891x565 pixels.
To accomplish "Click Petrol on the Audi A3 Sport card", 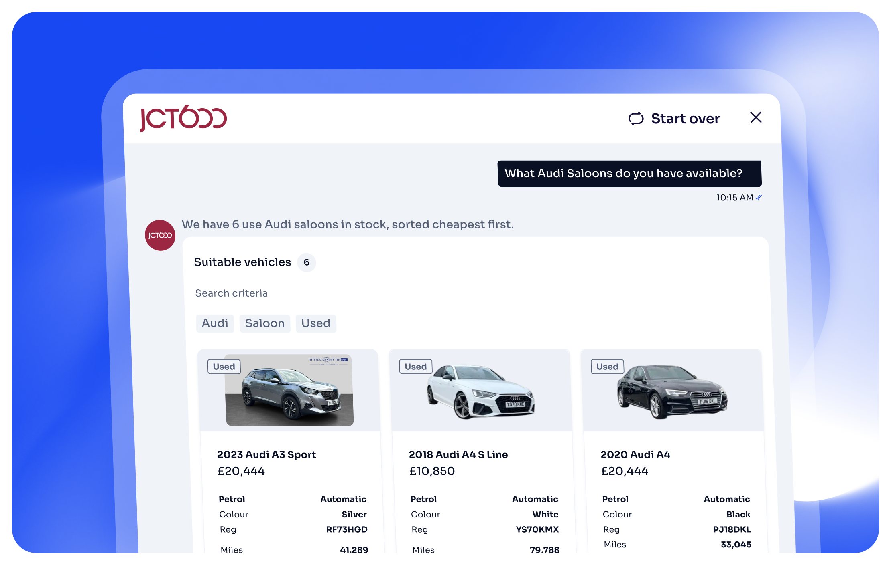I will click(232, 499).
